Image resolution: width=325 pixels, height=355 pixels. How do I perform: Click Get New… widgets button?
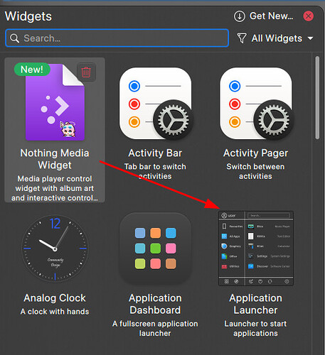tap(264, 16)
